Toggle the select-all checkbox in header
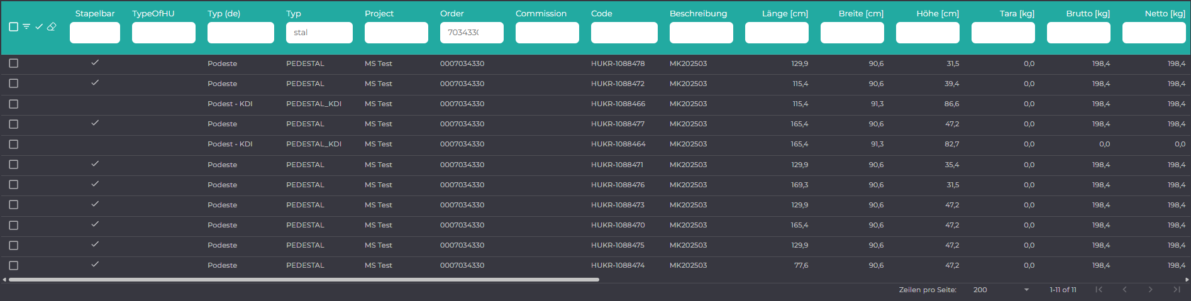The width and height of the screenshot is (1191, 301). 13,26
